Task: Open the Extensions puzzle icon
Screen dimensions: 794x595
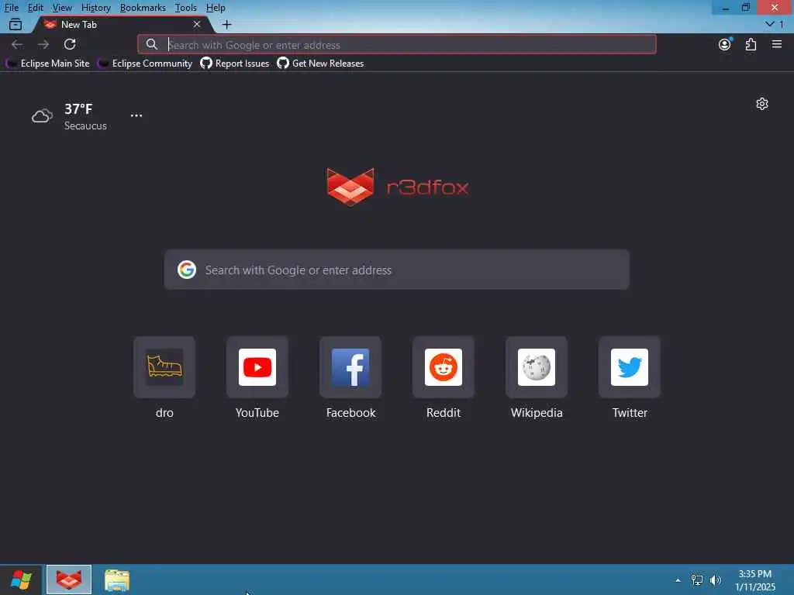Action: tap(751, 44)
